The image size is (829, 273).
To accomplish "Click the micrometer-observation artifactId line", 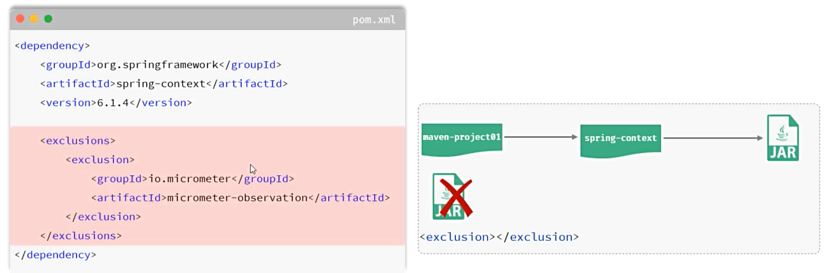I will tap(240, 198).
